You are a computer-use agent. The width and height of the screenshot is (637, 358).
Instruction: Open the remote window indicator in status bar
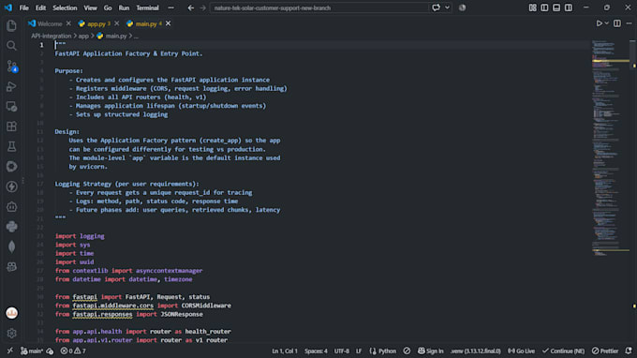coord(9,351)
